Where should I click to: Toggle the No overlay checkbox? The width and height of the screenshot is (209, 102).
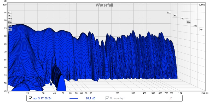107,98
